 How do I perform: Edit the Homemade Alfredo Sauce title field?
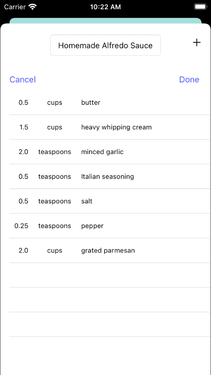tap(105, 46)
